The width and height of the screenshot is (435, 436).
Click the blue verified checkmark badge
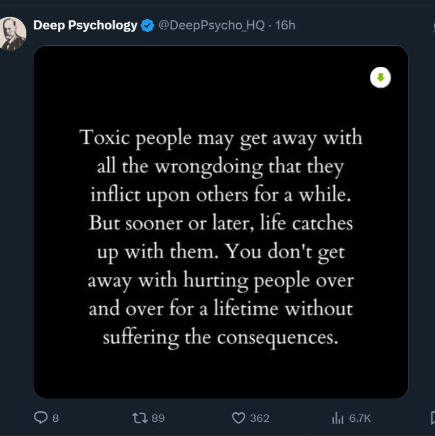tap(147, 25)
